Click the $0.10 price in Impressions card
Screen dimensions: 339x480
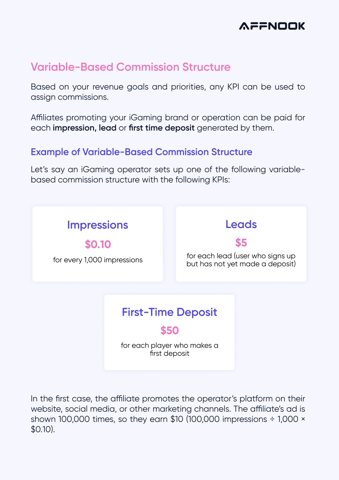point(98,244)
